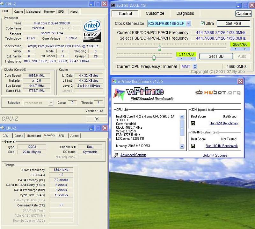Screen dimensions: 255x229
Task: Click the Level 2 cache 2 x 6144 KBytes value
Action: coord(89,85)
